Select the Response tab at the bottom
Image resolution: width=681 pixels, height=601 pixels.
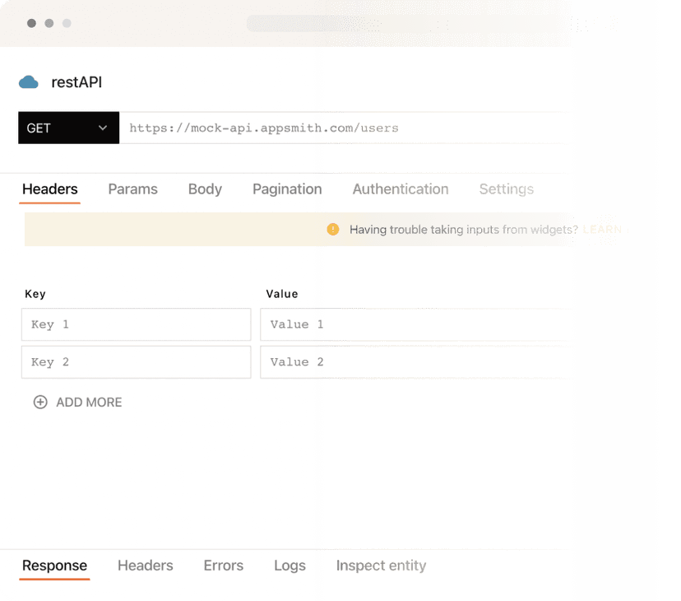tap(54, 566)
